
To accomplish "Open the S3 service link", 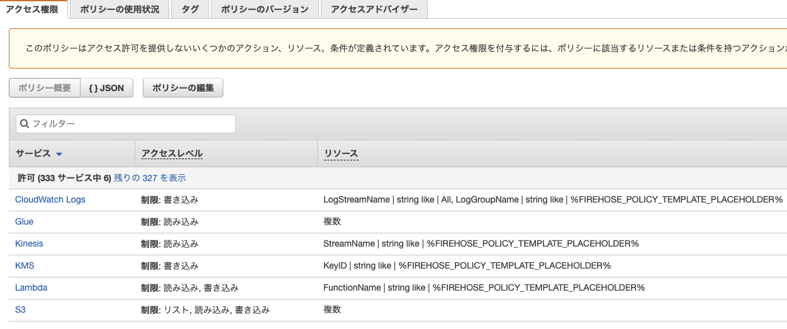I will (20, 309).
